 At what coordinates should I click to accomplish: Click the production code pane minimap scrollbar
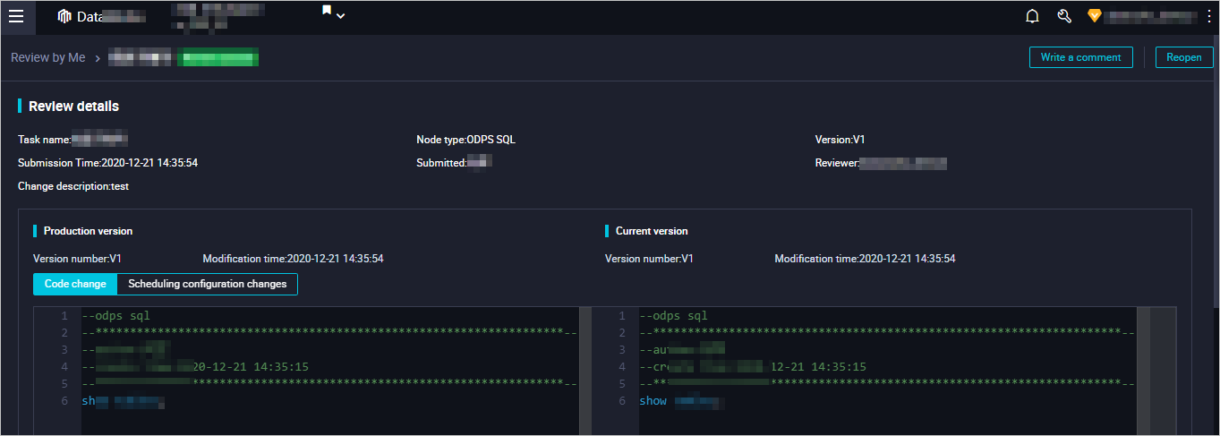click(x=585, y=371)
